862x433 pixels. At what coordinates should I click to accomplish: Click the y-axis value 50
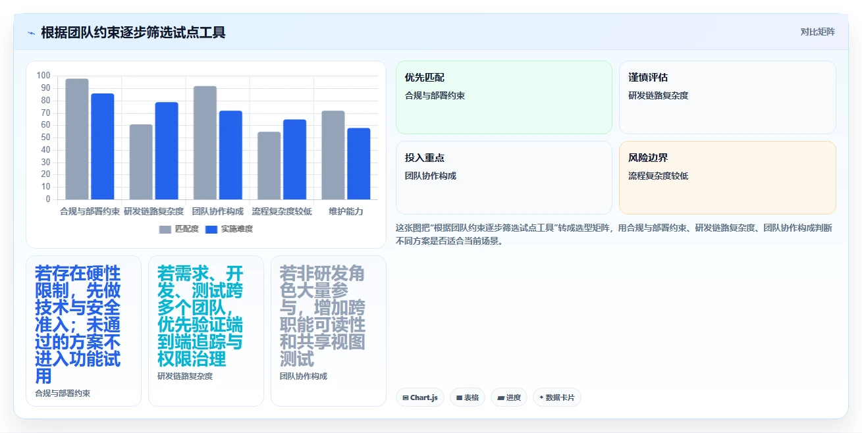tap(45, 138)
